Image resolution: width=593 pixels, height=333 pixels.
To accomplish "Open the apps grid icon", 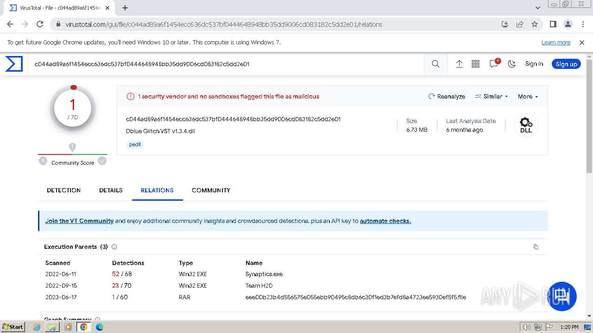I will (x=475, y=64).
